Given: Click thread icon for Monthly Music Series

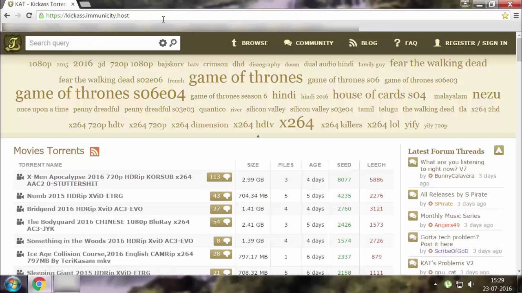Looking at the screenshot, I should [x=413, y=216].
